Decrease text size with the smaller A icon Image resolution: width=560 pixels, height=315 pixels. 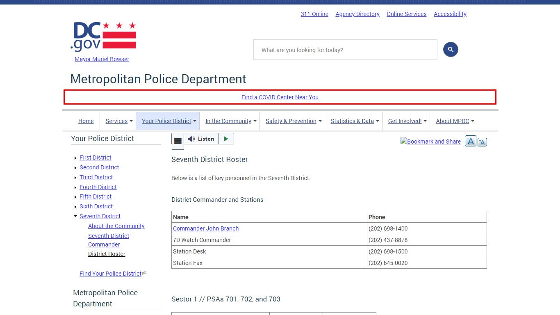[x=483, y=142]
